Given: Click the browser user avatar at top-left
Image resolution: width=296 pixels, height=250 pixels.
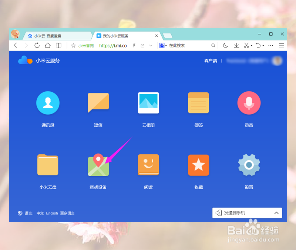Looking at the screenshot, I should [x=15, y=34].
